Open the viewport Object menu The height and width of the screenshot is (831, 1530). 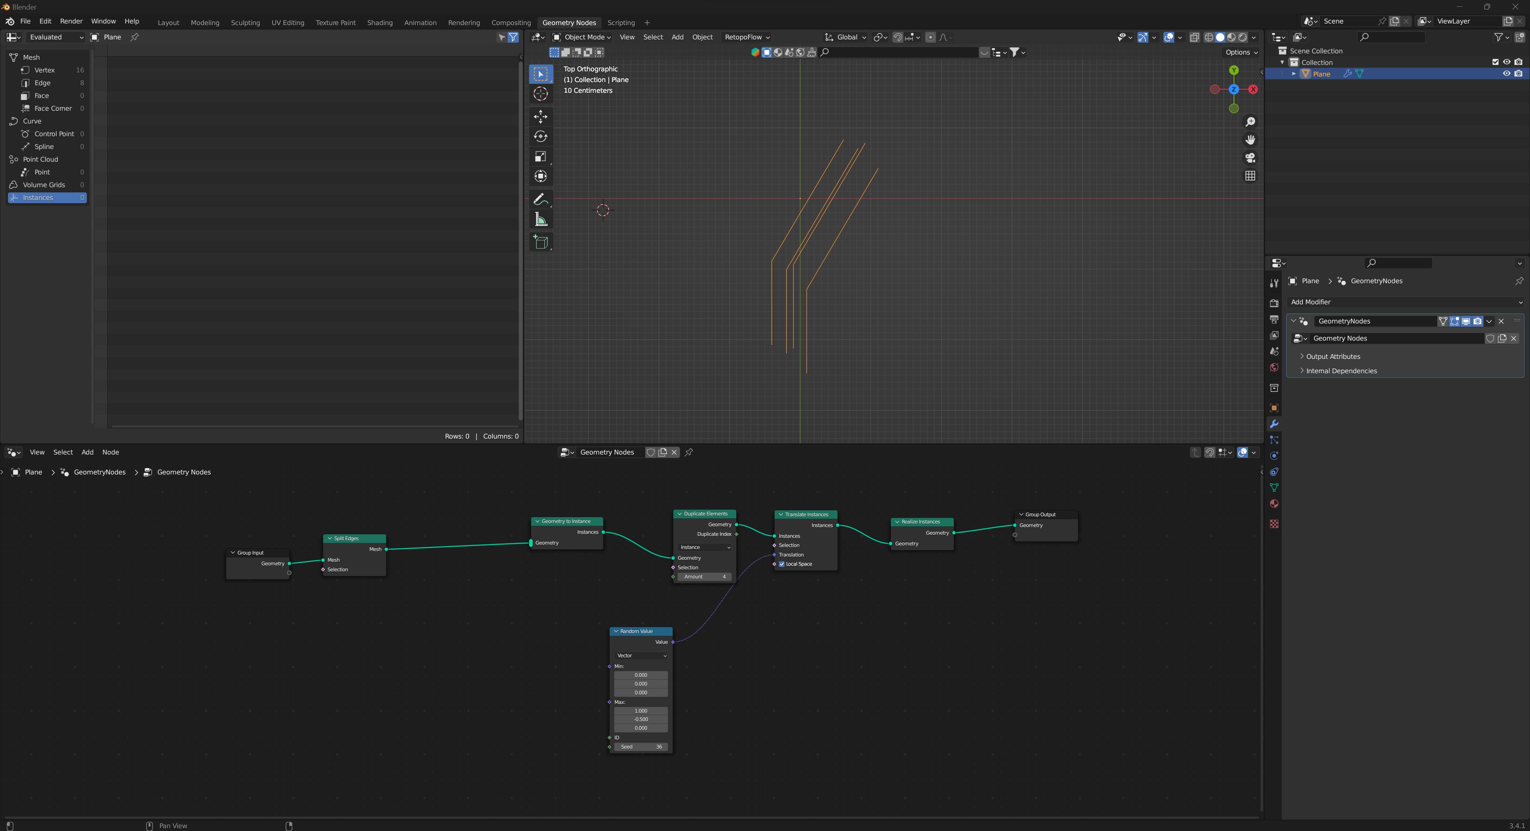(x=702, y=37)
